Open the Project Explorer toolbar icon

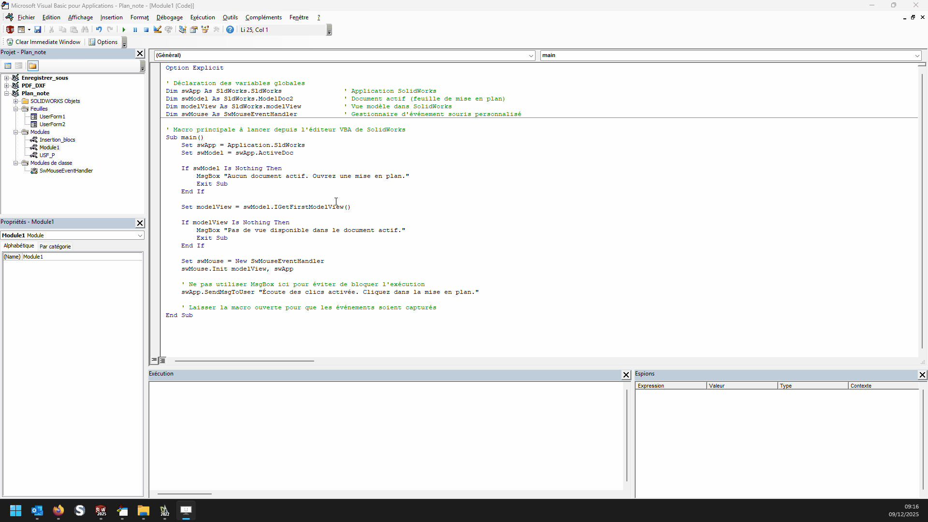pyautogui.click(x=182, y=30)
